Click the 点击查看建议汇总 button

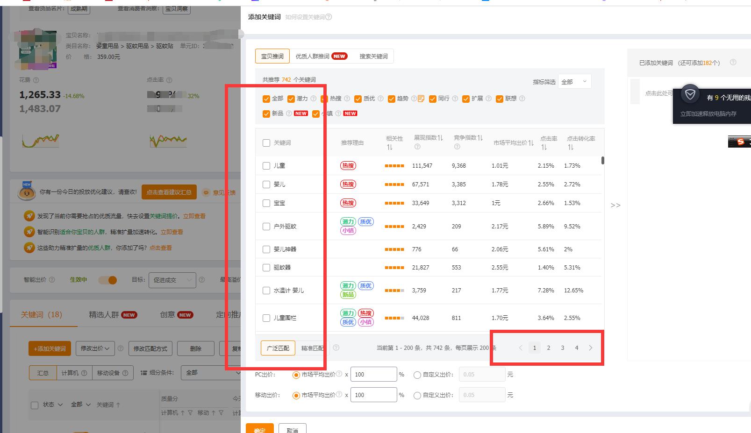[169, 192]
